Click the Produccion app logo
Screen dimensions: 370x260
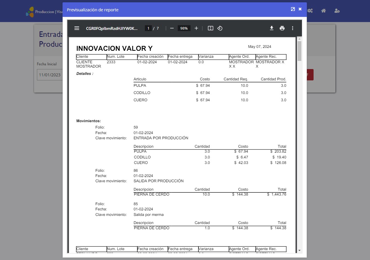click(x=30, y=12)
